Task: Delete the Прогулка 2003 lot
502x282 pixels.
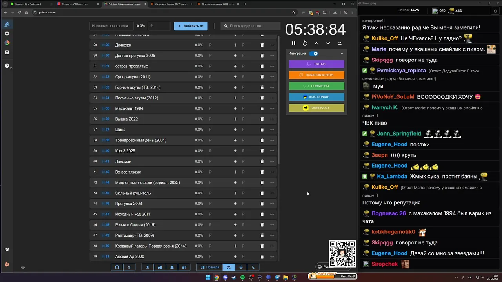Action: [262, 204]
